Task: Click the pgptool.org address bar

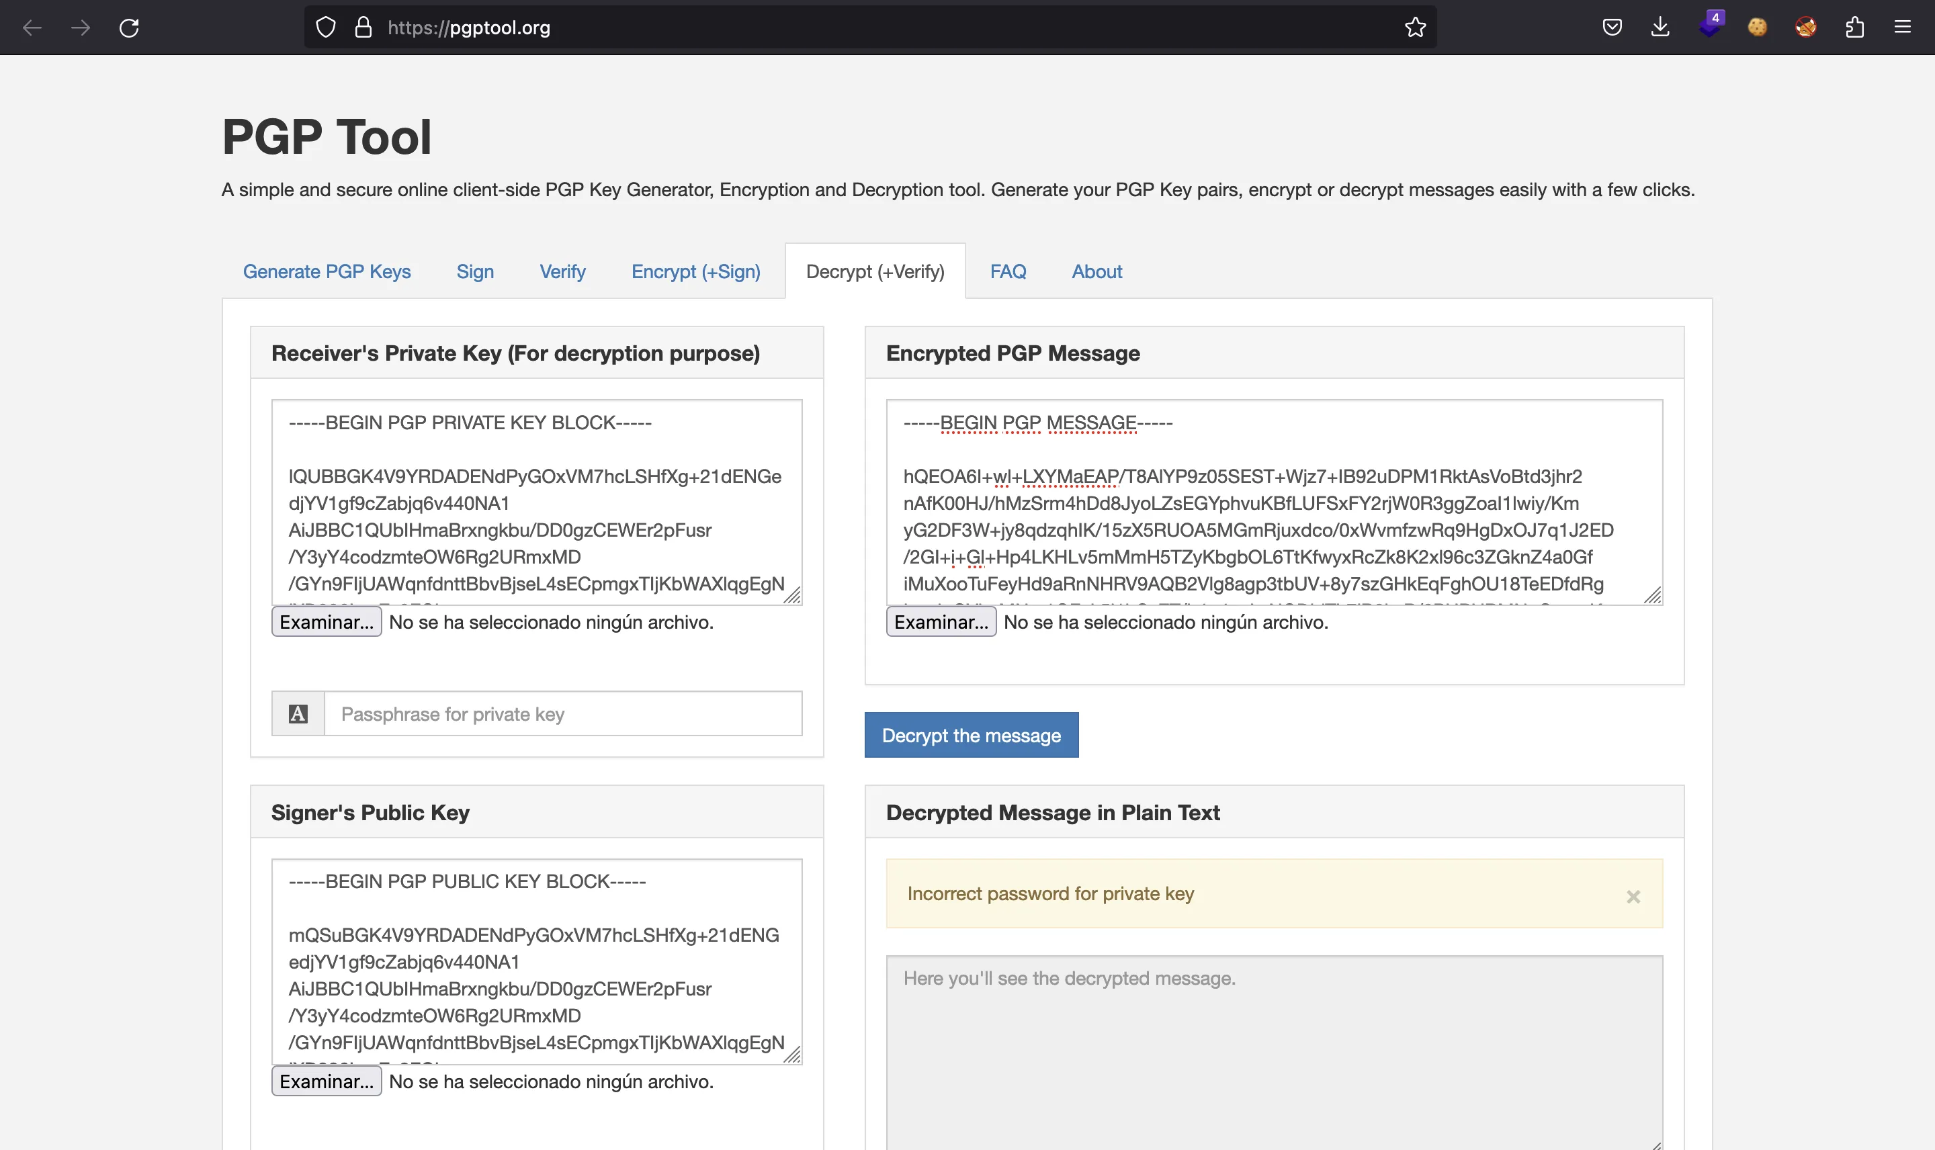Action: click(869, 28)
